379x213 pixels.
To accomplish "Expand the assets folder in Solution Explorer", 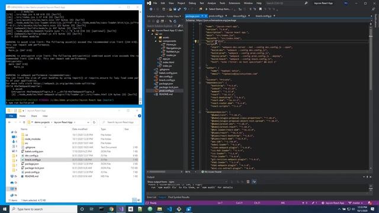I will point(155,37).
